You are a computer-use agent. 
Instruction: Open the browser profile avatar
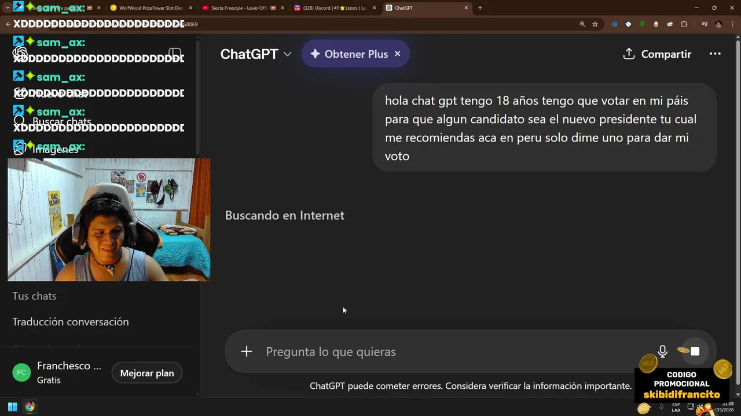pos(718,24)
